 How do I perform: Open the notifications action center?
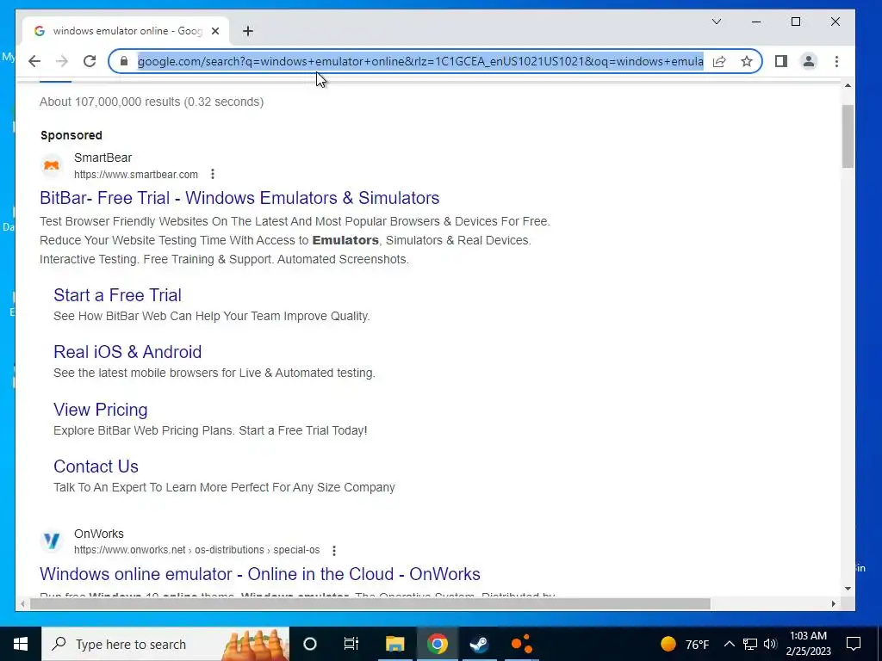pyautogui.click(x=854, y=644)
